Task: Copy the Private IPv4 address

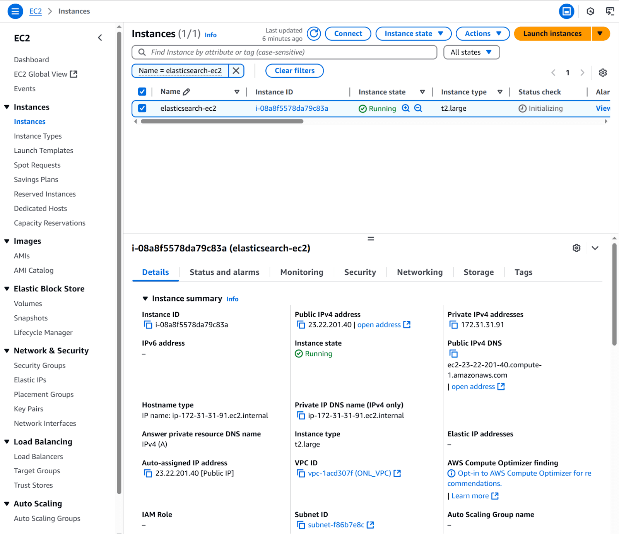Action: [x=453, y=325]
